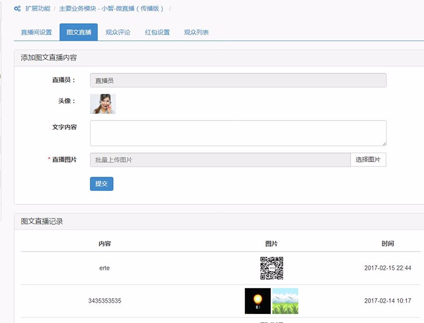Screen dimensions: 424x323
Task: Click the 内容 column header
Action: click(105, 243)
